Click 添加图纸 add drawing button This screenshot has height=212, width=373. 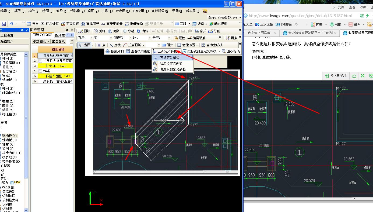(x=39, y=41)
